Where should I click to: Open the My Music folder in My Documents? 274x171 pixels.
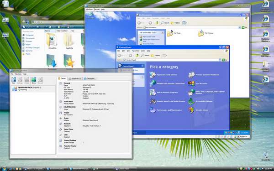point(174,33)
